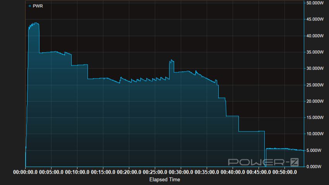Click the 15.000W y-axis label

click(x=315, y=118)
